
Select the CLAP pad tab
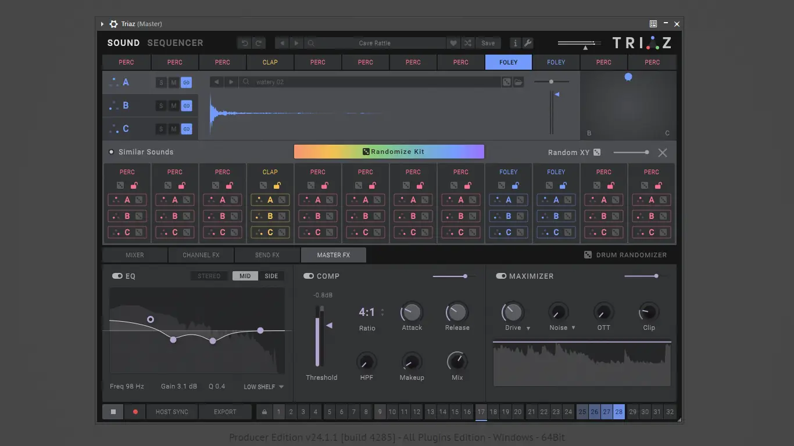click(270, 62)
